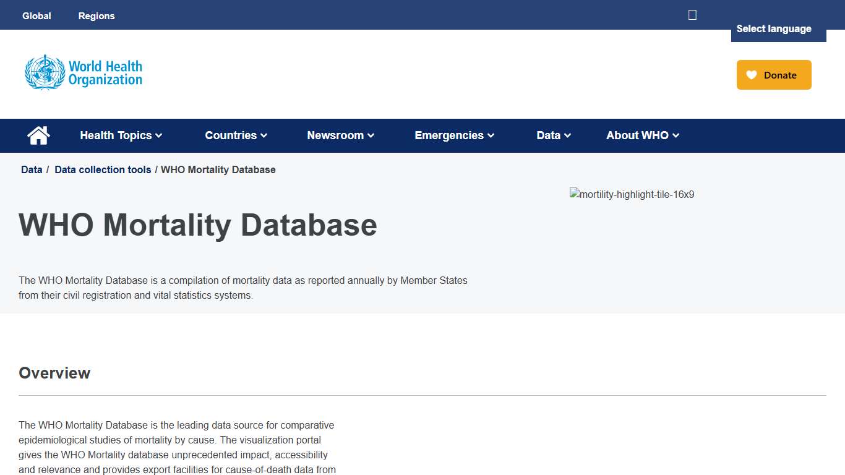The image size is (845, 475).
Task: Click the home navigation icon left of Health Topics
Action: [x=38, y=135]
